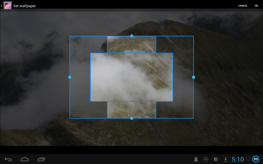Confirm wallpaper with OK
The image size is (263, 164).
(256, 6)
